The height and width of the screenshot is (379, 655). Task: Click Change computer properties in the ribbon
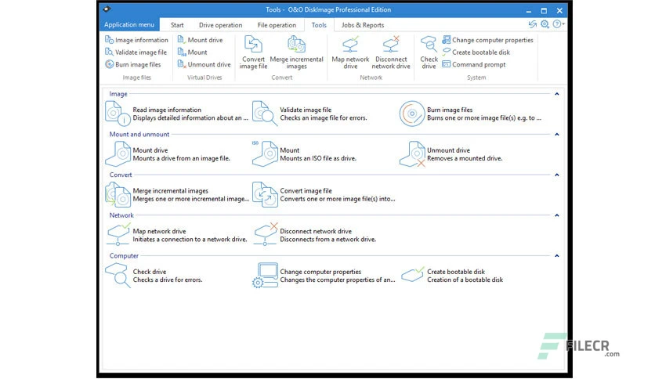(x=488, y=40)
